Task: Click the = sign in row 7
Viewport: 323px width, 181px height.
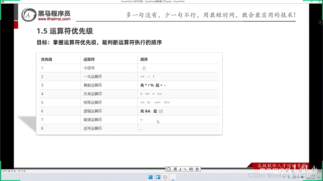Action: [x=141, y=120]
